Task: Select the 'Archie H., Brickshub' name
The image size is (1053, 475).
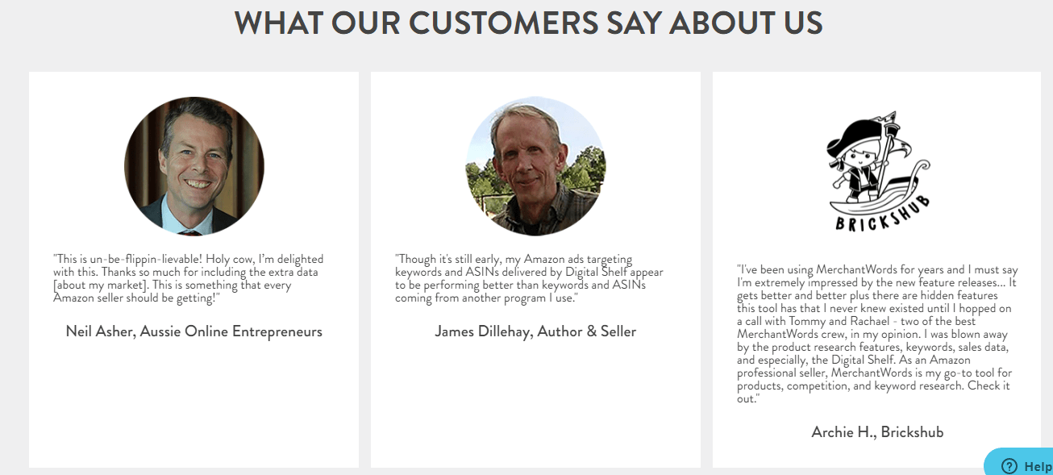Action: [877, 432]
